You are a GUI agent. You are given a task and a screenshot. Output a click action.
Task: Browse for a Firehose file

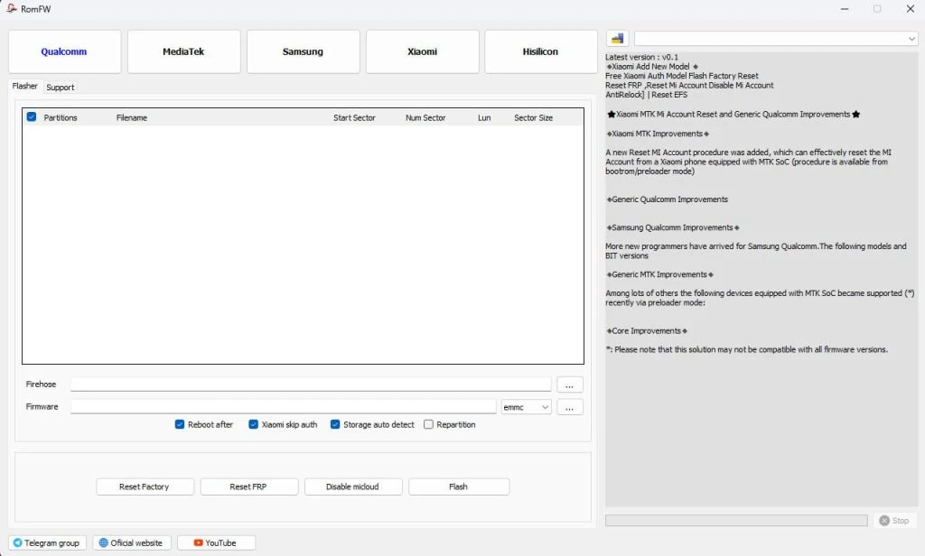[569, 385]
